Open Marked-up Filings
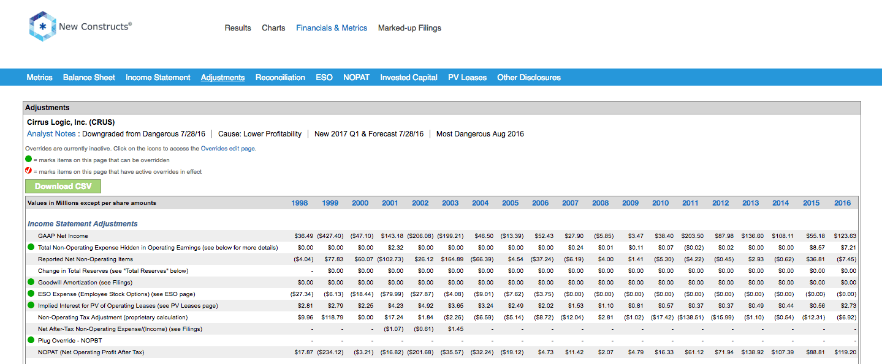Viewport: 882px width, 364px height. (x=409, y=28)
